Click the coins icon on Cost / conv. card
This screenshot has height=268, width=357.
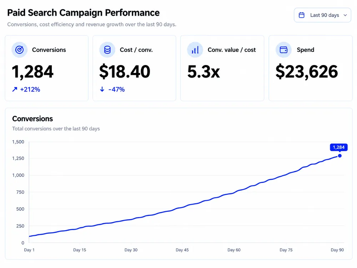coord(107,50)
